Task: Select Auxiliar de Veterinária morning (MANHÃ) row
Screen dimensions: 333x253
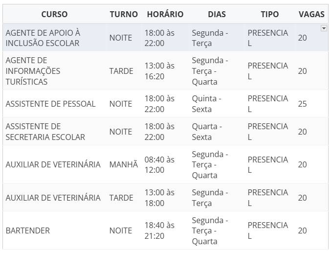Action: click(165, 164)
